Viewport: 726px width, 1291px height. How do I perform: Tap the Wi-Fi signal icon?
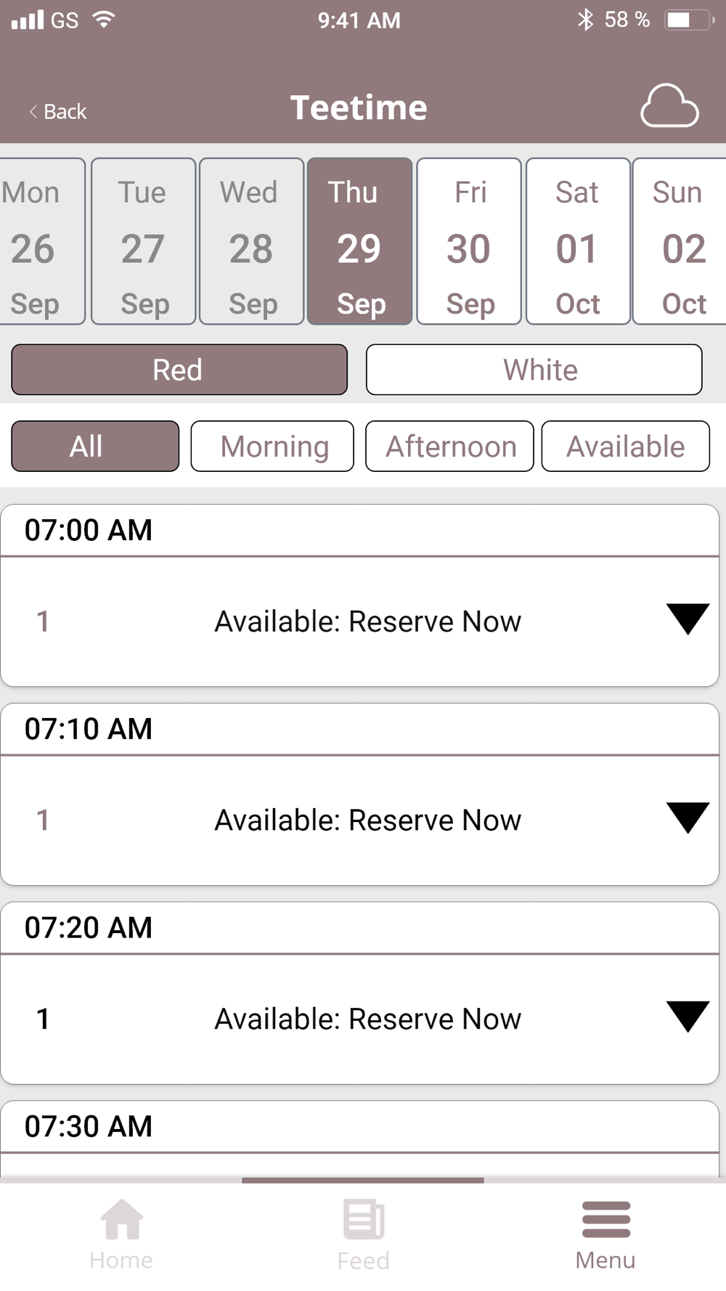[105, 20]
